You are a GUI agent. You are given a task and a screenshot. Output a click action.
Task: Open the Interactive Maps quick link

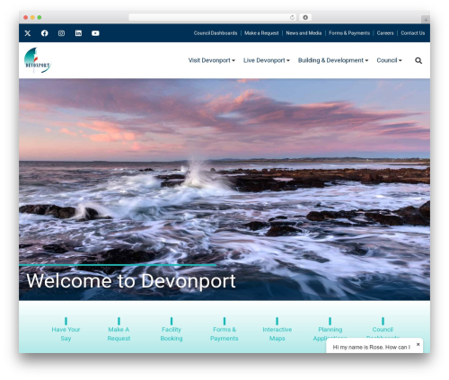[277, 330]
